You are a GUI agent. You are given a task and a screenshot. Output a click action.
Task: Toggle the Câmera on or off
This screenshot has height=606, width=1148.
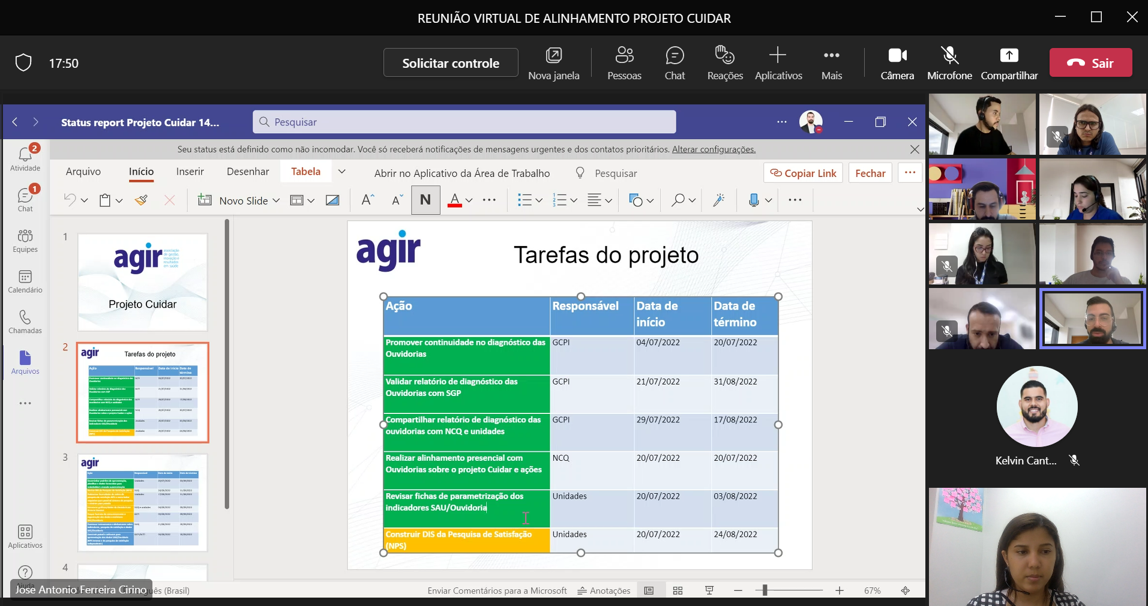897,62
